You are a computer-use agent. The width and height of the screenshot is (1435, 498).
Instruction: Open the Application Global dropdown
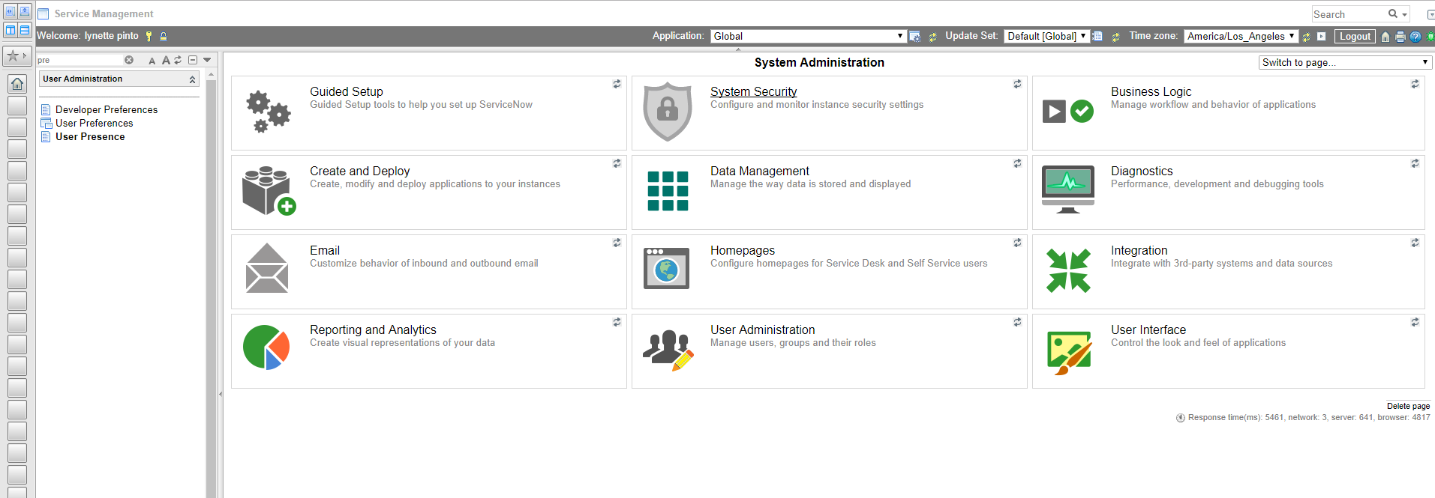tap(809, 36)
